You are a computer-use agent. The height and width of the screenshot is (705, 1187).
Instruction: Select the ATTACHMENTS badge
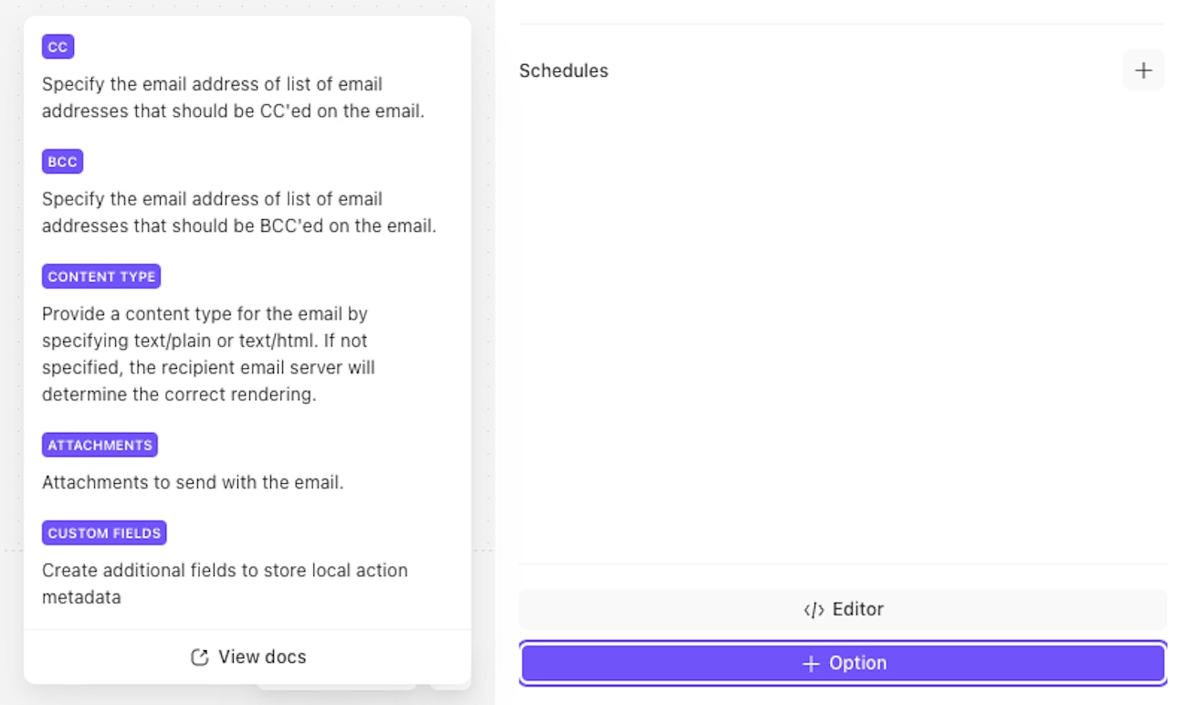tap(100, 446)
